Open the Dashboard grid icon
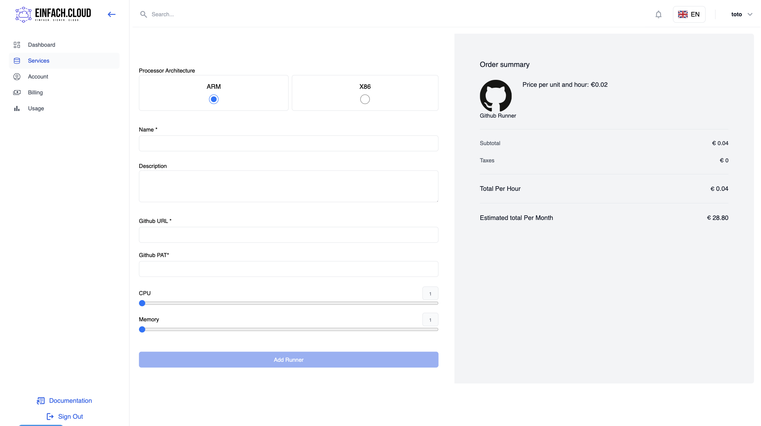The height and width of the screenshot is (426, 761). 17,45
